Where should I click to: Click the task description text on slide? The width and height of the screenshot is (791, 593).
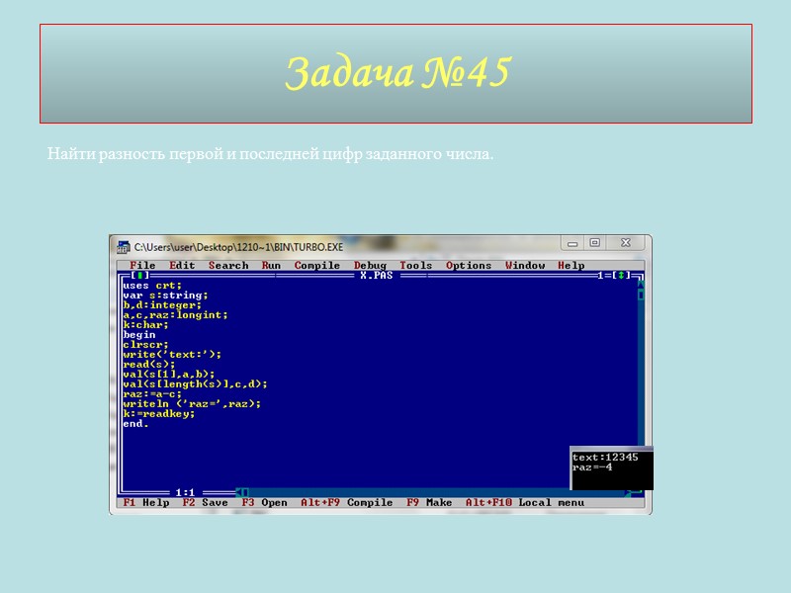[270, 153]
